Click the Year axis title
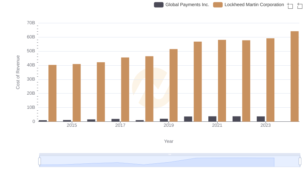Image resolution: width=307 pixels, height=176 pixels. [x=168, y=141]
